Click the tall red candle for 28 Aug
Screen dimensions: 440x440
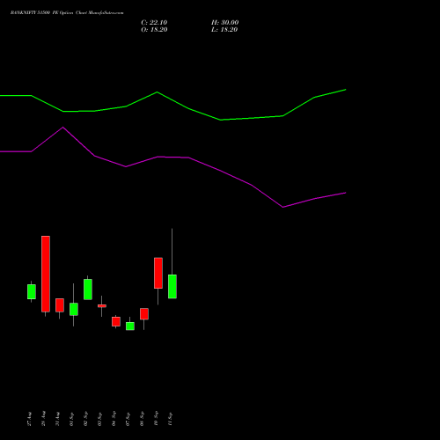[x=46, y=274]
